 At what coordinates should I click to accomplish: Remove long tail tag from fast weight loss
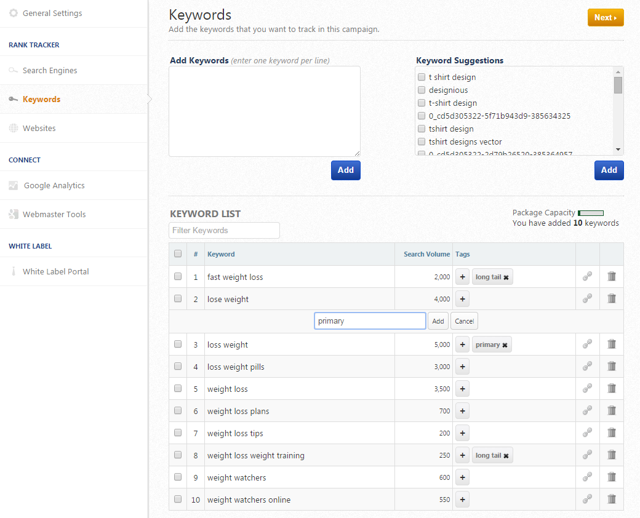(506, 277)
